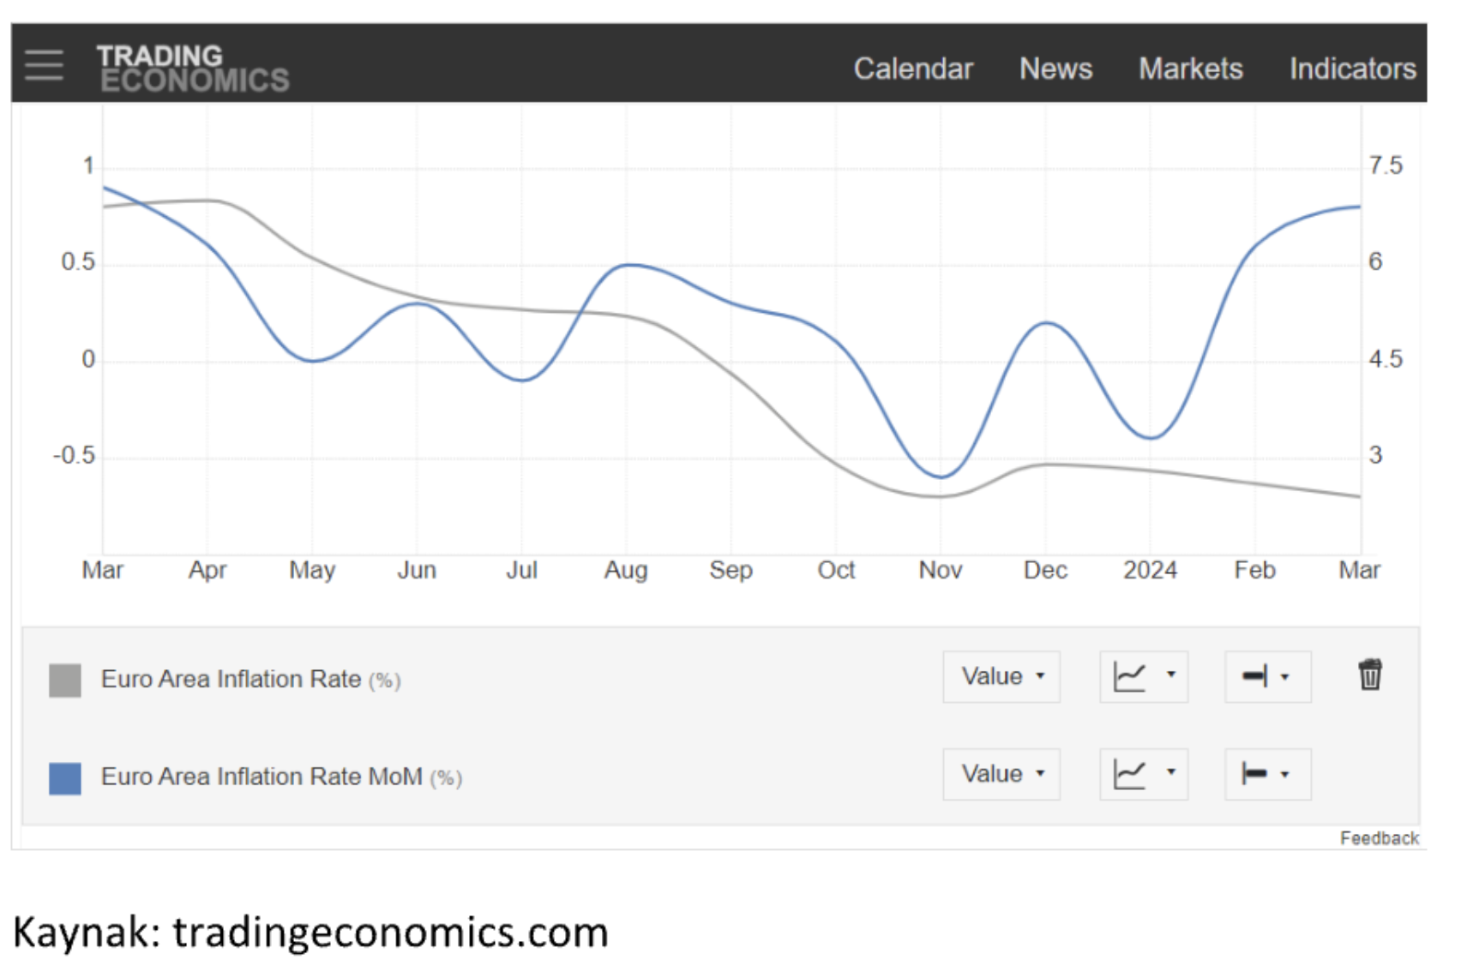Click the blue Inflation Rate MoM swatch
The height and width of the screenshot is (977, 1461).
pos(65,778)
